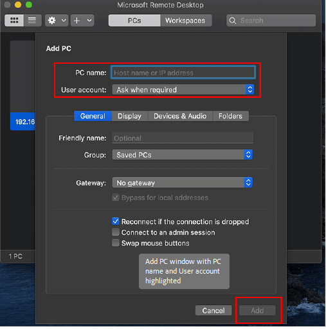Screen dimensions: 326x329
Task: Select the 192.16 PC thumbnail
Action: coord(23,86)
